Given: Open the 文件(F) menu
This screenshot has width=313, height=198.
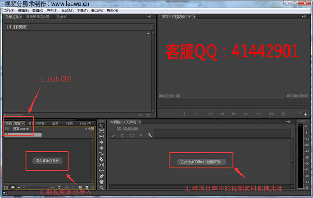Looking at the screenshot, I should [9, 11].
